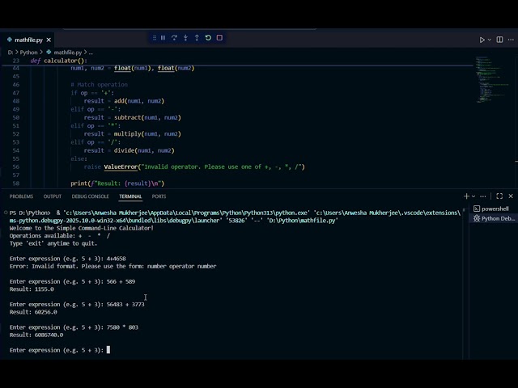Pause the debugger from the debug toolbar
518x388 pixels.
(163, 38)
